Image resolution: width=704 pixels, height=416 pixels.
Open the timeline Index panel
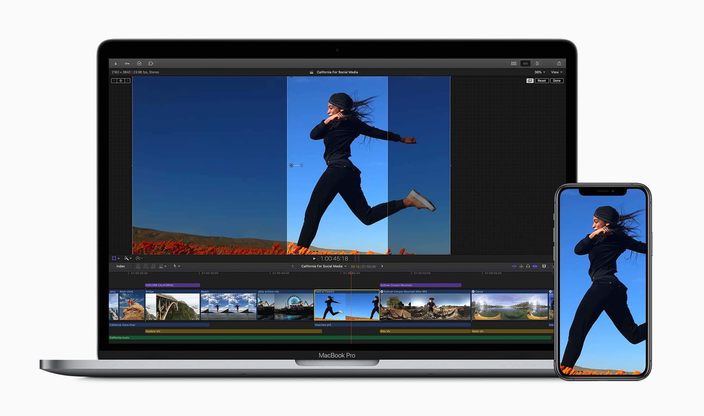[121, 266]
